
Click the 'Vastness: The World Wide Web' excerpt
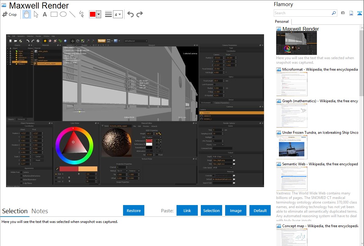coord(317,207)
